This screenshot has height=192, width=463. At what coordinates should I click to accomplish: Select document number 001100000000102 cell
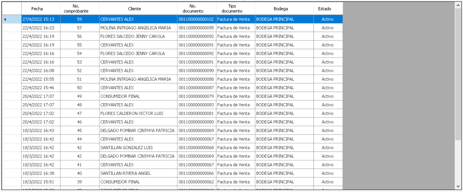coord(196,19)
